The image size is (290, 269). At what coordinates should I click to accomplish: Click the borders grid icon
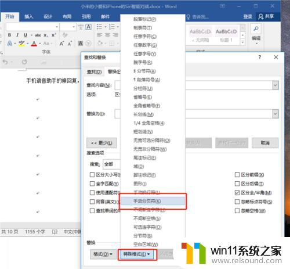111,43
